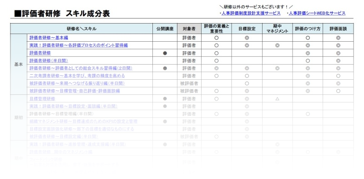
Task: Click 評価面談 double circle in 評価者研修～基本編 row
Action: (x=338, y=38)
